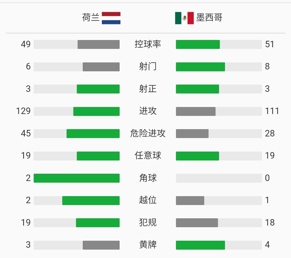This screenshot has height=258, width=291.
Task: Click Netherlands full corner-kick bar showing 2
Action: [77, 178]
